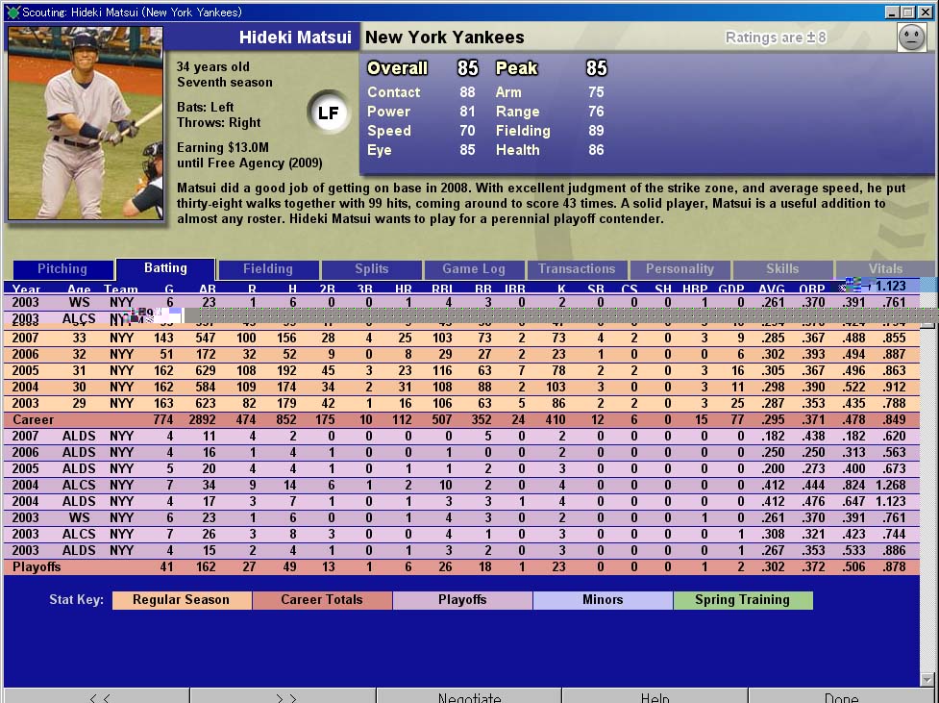Screen dimensions: 939x703
Task: Click the Peak rating label
Action: 517,68
